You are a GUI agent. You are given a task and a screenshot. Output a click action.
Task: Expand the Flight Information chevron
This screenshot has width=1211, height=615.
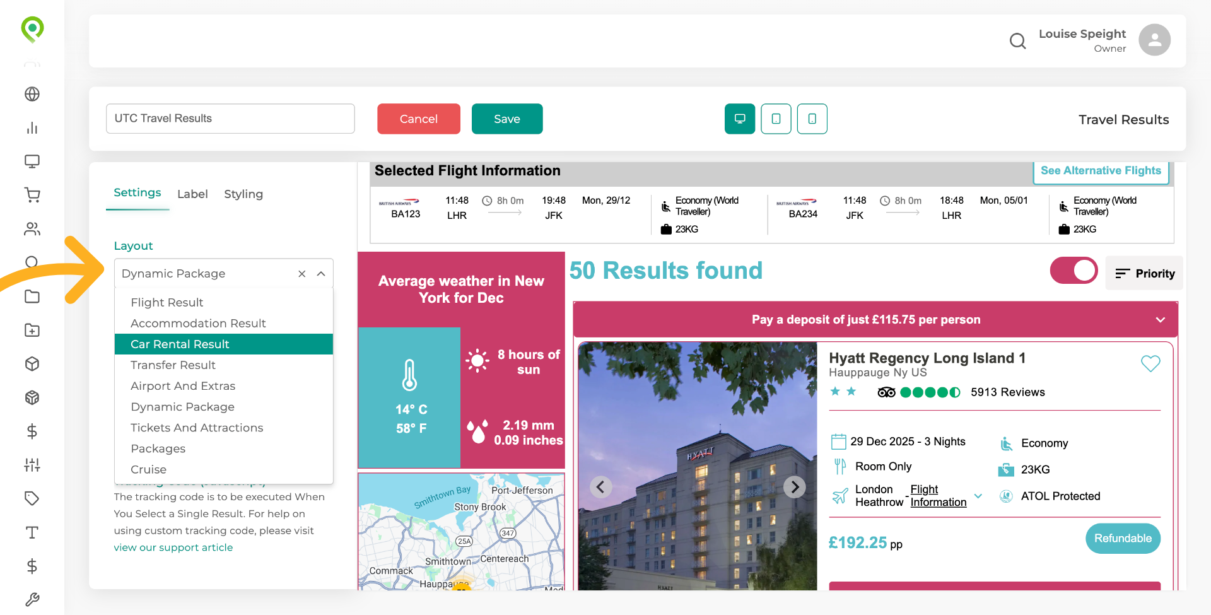(x=978, y=496)
